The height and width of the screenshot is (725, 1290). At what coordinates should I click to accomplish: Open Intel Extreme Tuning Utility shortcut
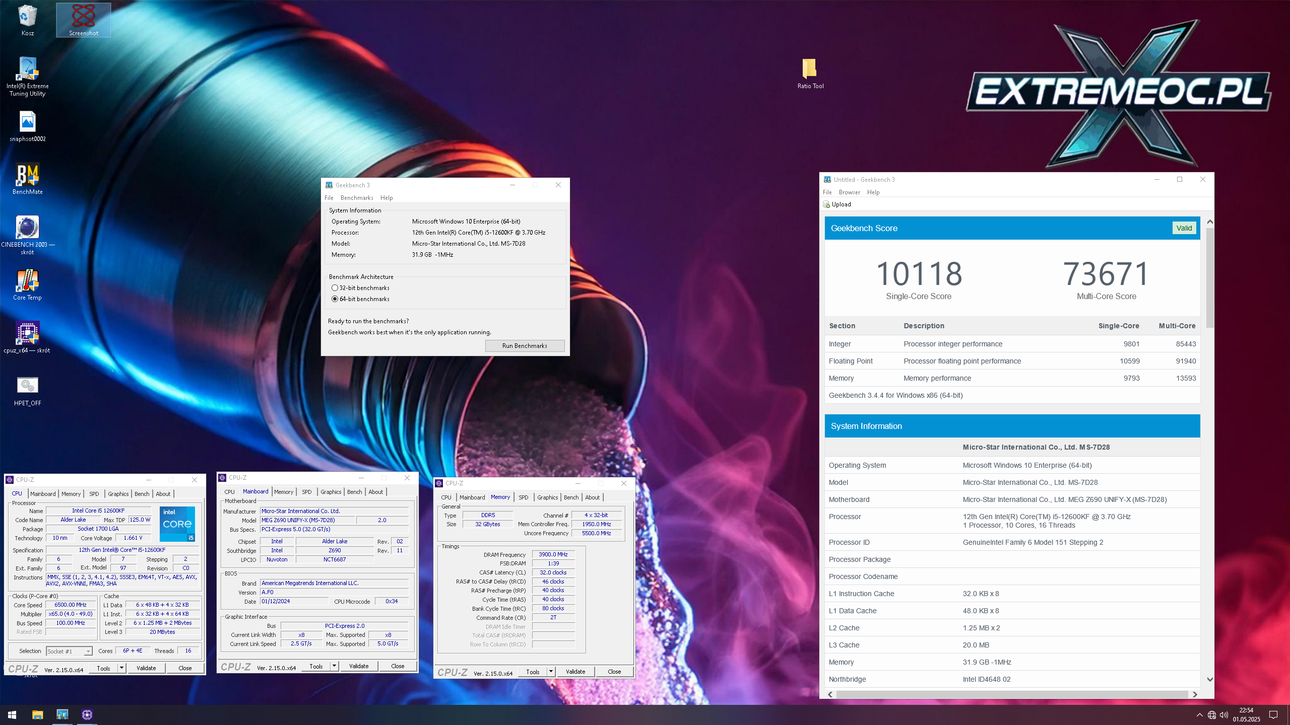tap(28, 77)
